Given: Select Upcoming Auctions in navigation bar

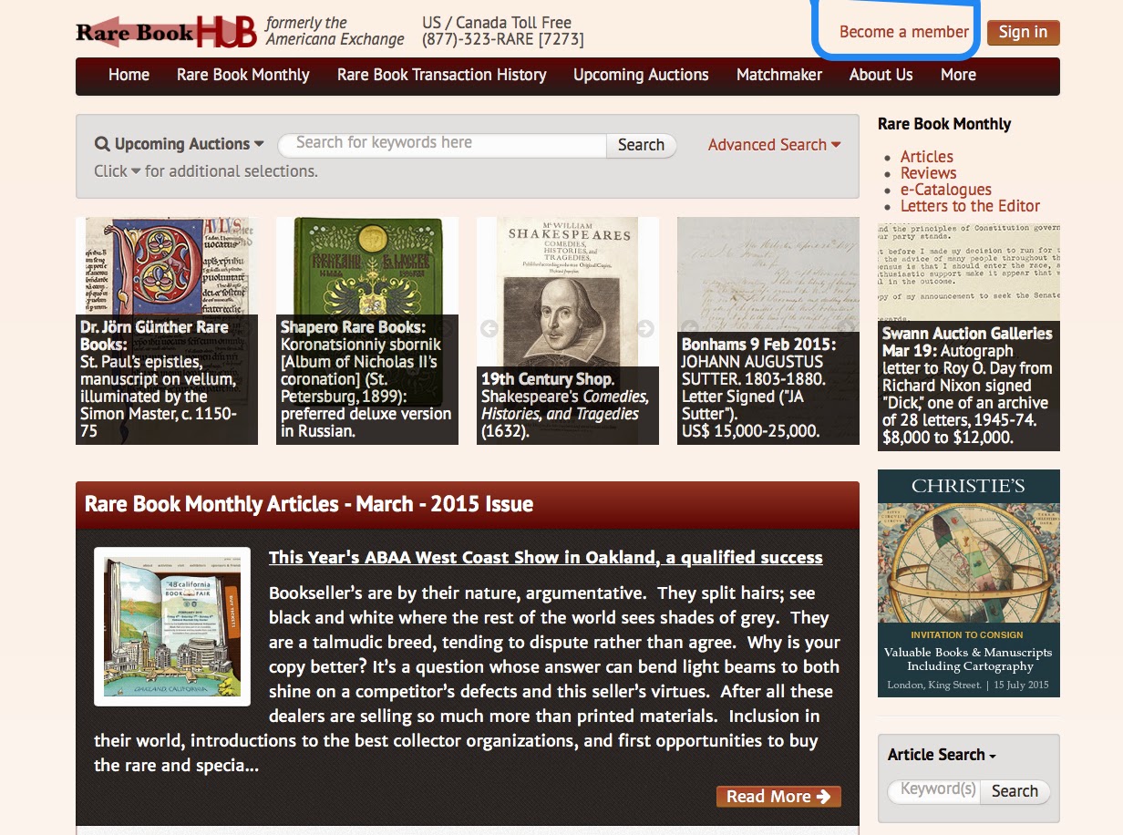Looking at the screenshot, I should (641, 75).
